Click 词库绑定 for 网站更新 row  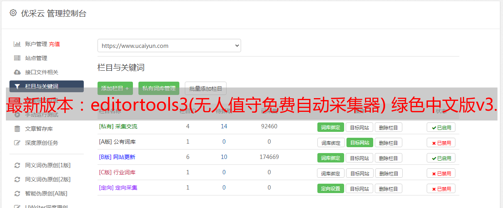pyautogui.click(x=331, y=158)
